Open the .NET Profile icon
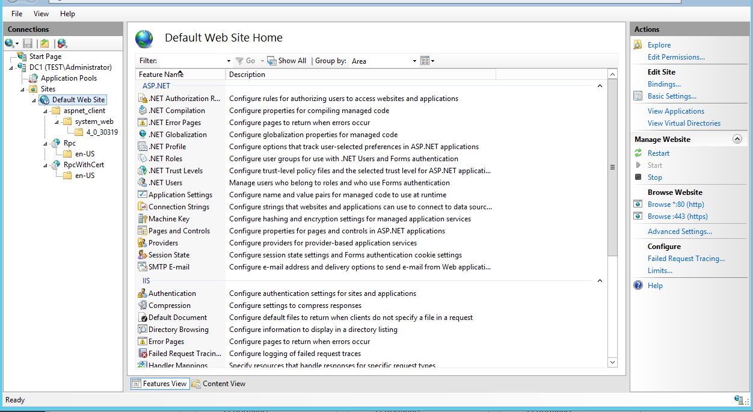 [143, 147]
